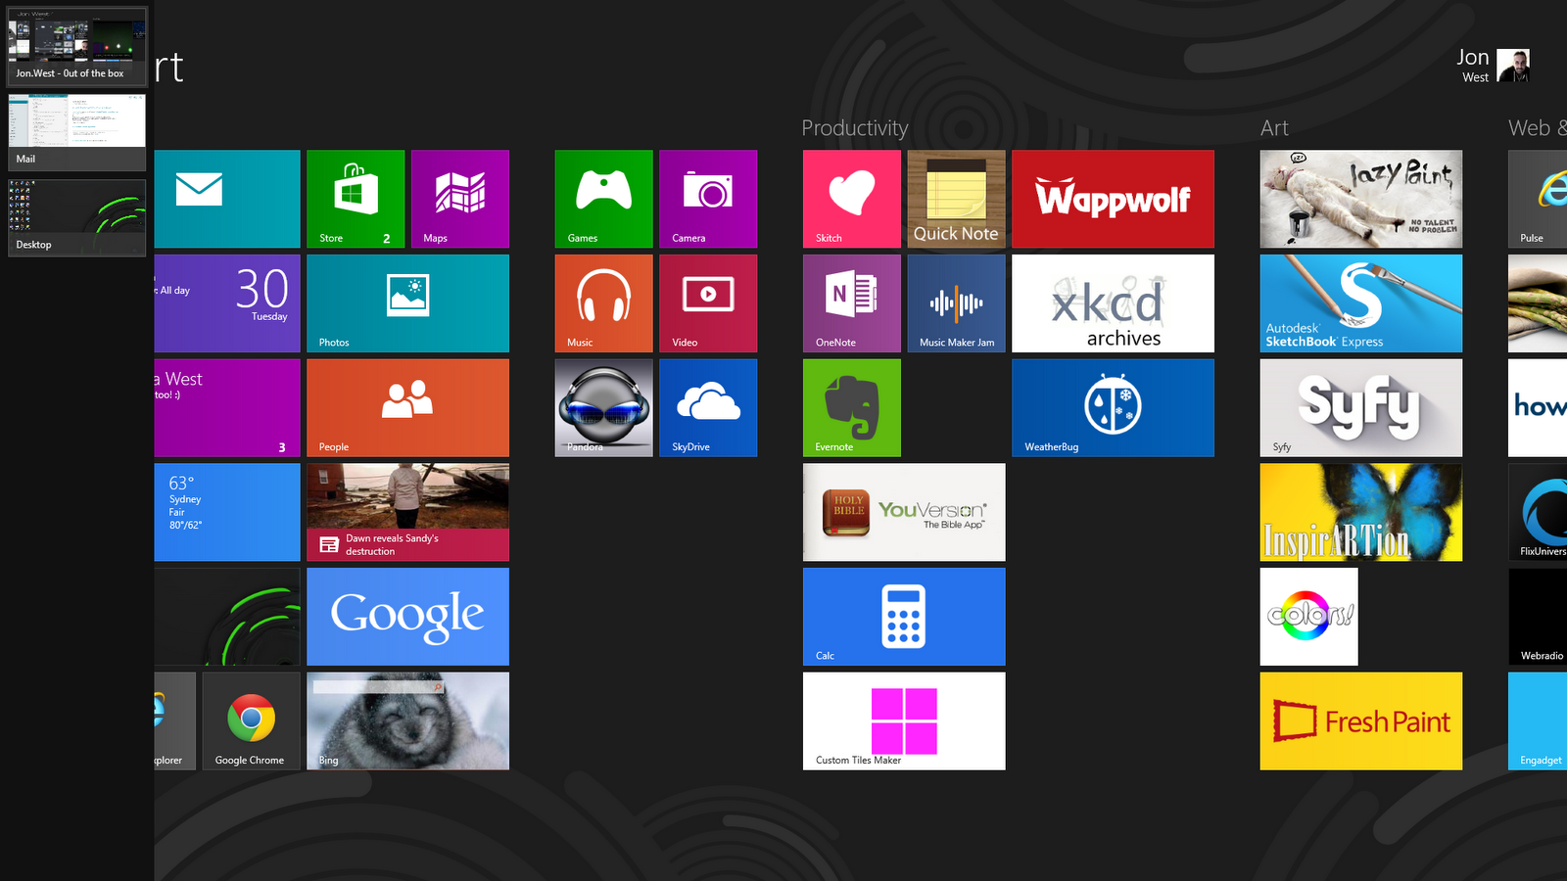The height and width of the screenshot is (881, 1567).
Task: Click the Productivity group heading
Action: [855, 128]
